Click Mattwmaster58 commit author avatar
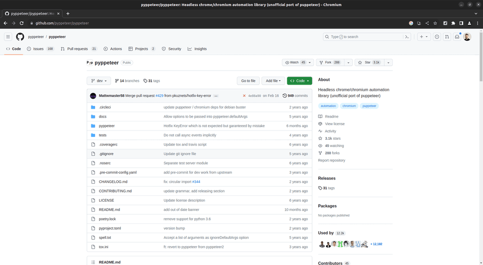Viewport: 483px width, 265px height. [x=93, y=96]
